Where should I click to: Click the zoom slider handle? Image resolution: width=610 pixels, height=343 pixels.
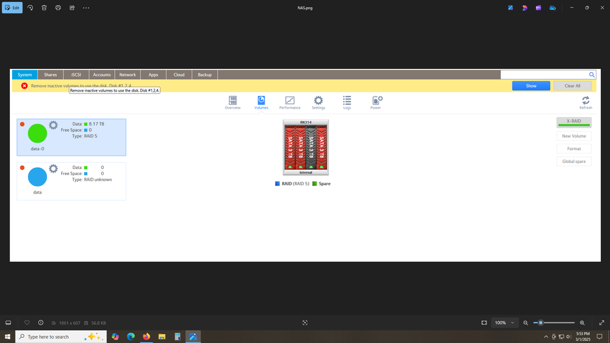[540, 323]
